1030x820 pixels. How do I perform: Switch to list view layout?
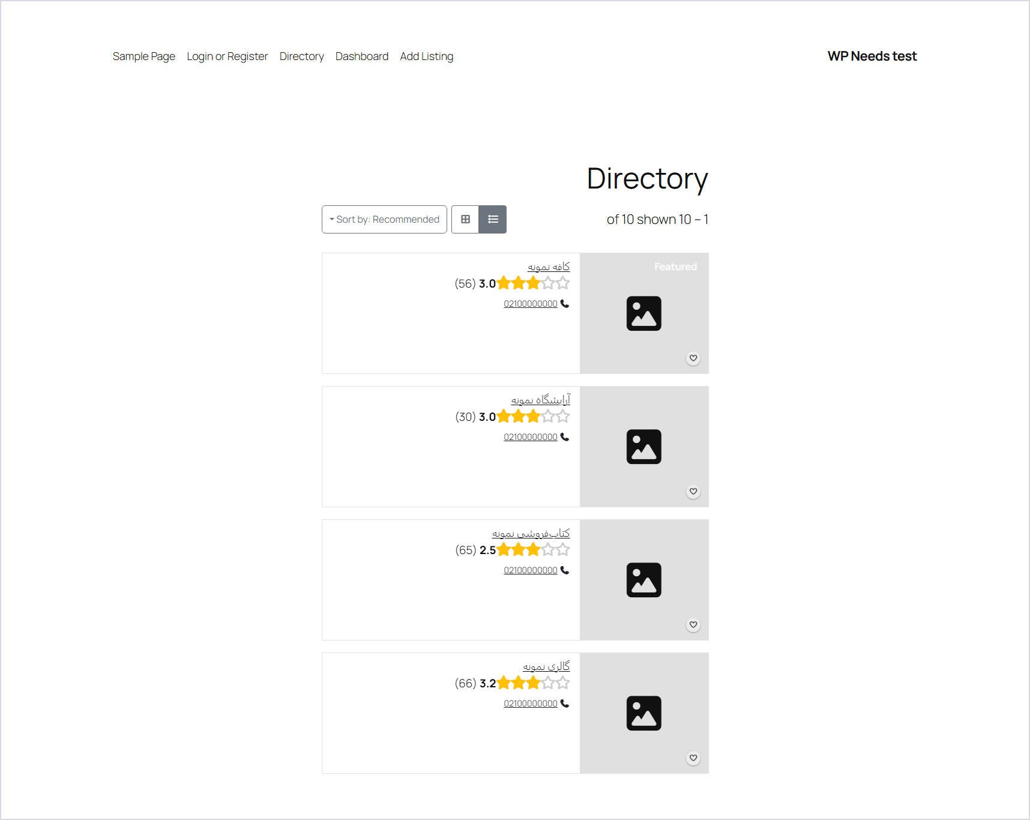(x=493, y=220)
